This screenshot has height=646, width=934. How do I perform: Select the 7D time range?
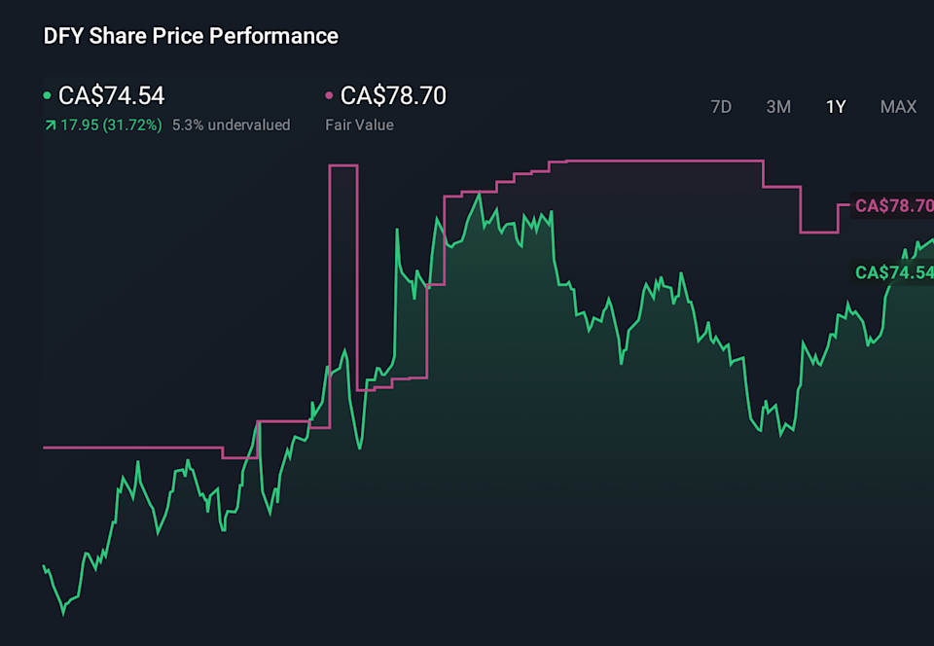pos(721,107)
